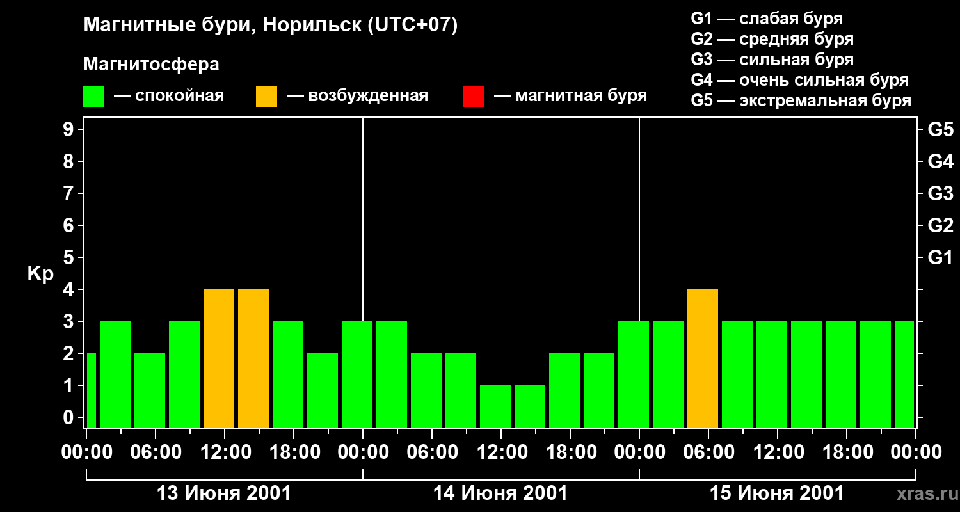Screen dimensions: 960x512
Task: Select the line G5 — экстремальная буря
Action: coord(801,100)
